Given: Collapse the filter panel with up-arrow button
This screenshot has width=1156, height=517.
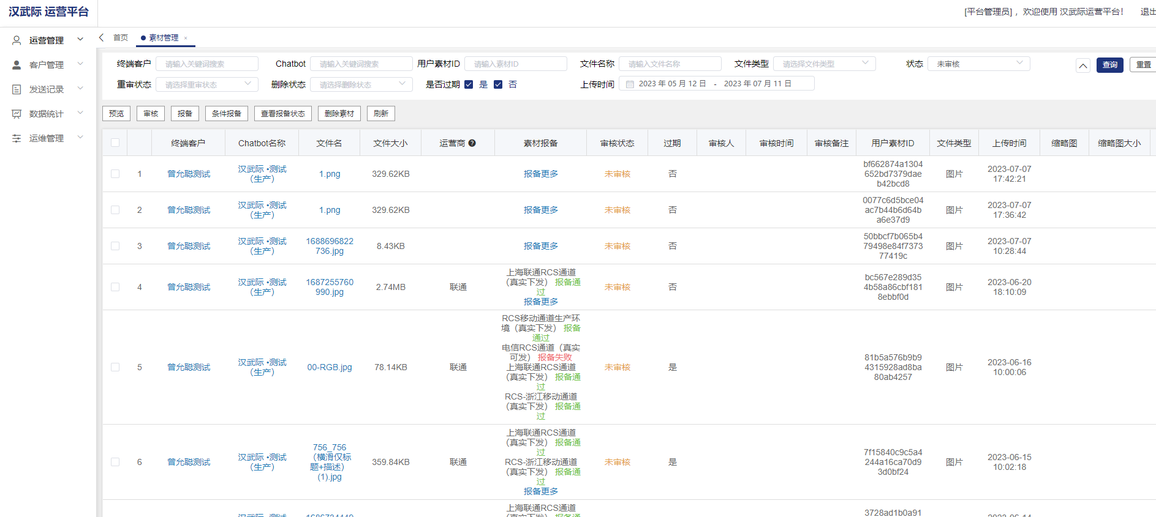Looking at the screenshot, I should tap(1083, 65).
